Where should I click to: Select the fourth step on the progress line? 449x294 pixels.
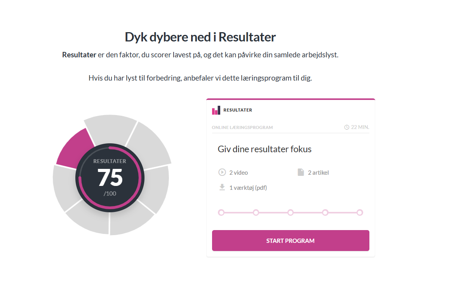(x=325, y=212)
